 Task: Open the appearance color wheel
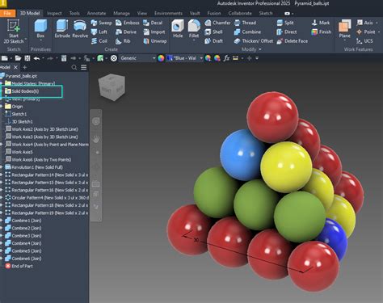pos(161,58)
